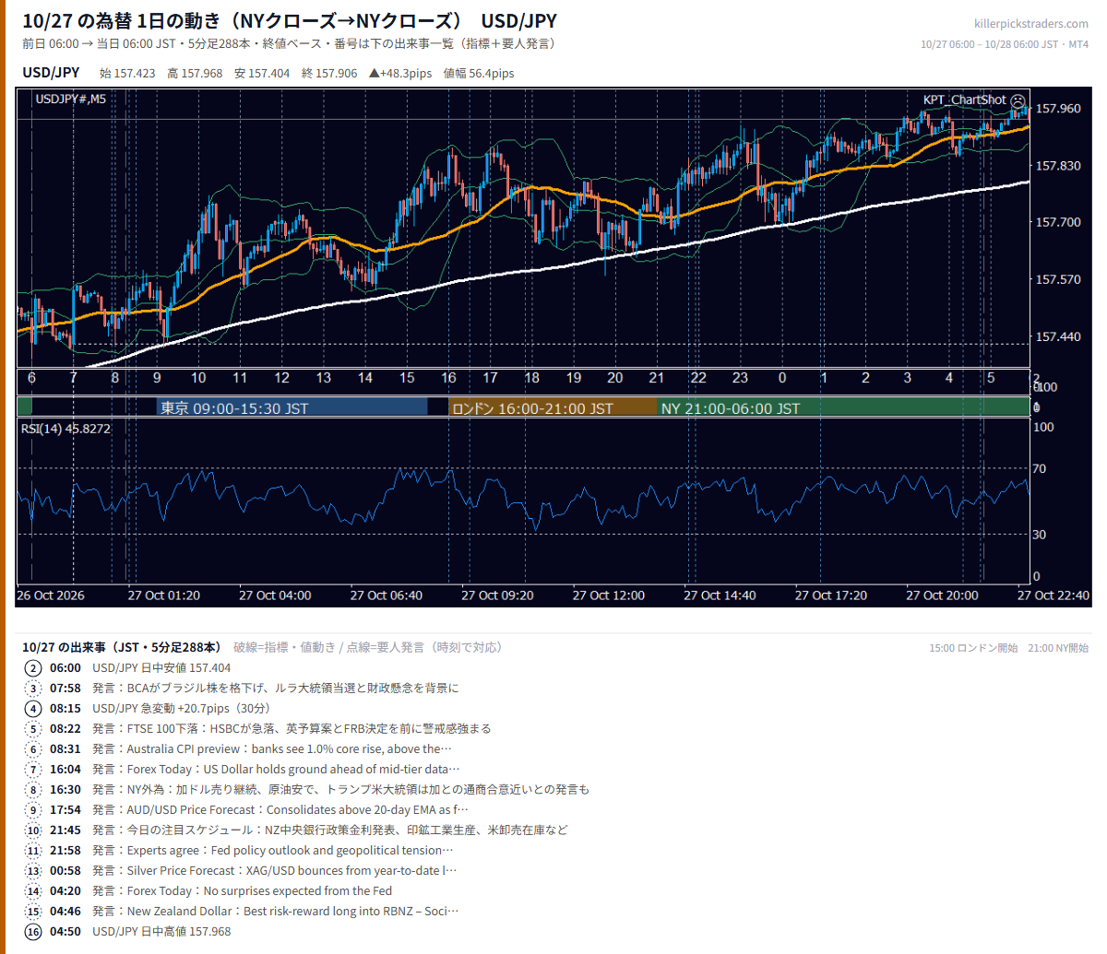The height and width of the screenshot is (954, 1107).
Task: Click event number 5 circle at 08:22
Action: pyautogui.click(x=33, y=729)
